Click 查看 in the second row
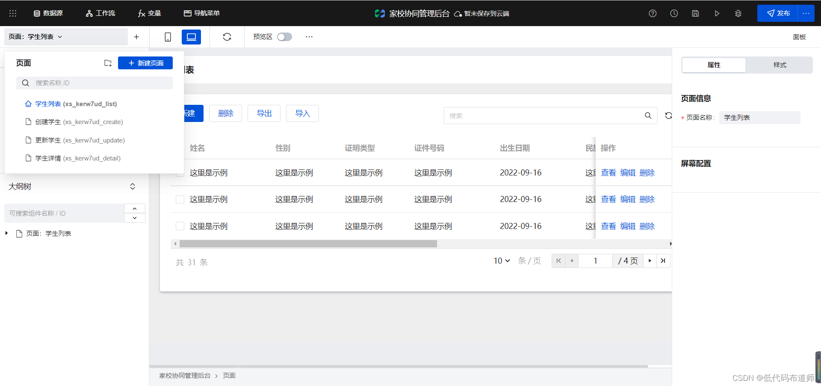The image size is (821, 386). (608, 199)
